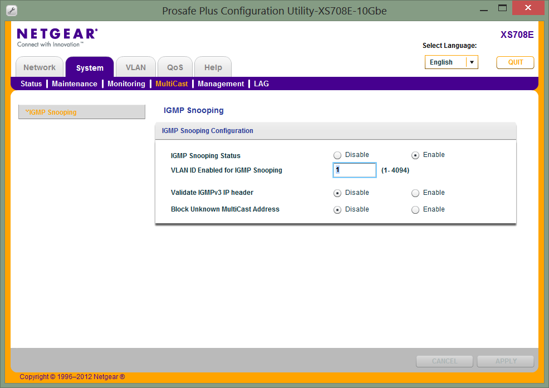549x388 pixels.
Task: Click the 'VLAN ID Enabled for IGMP Snooping' label
Action: click(x=227, y=170)
